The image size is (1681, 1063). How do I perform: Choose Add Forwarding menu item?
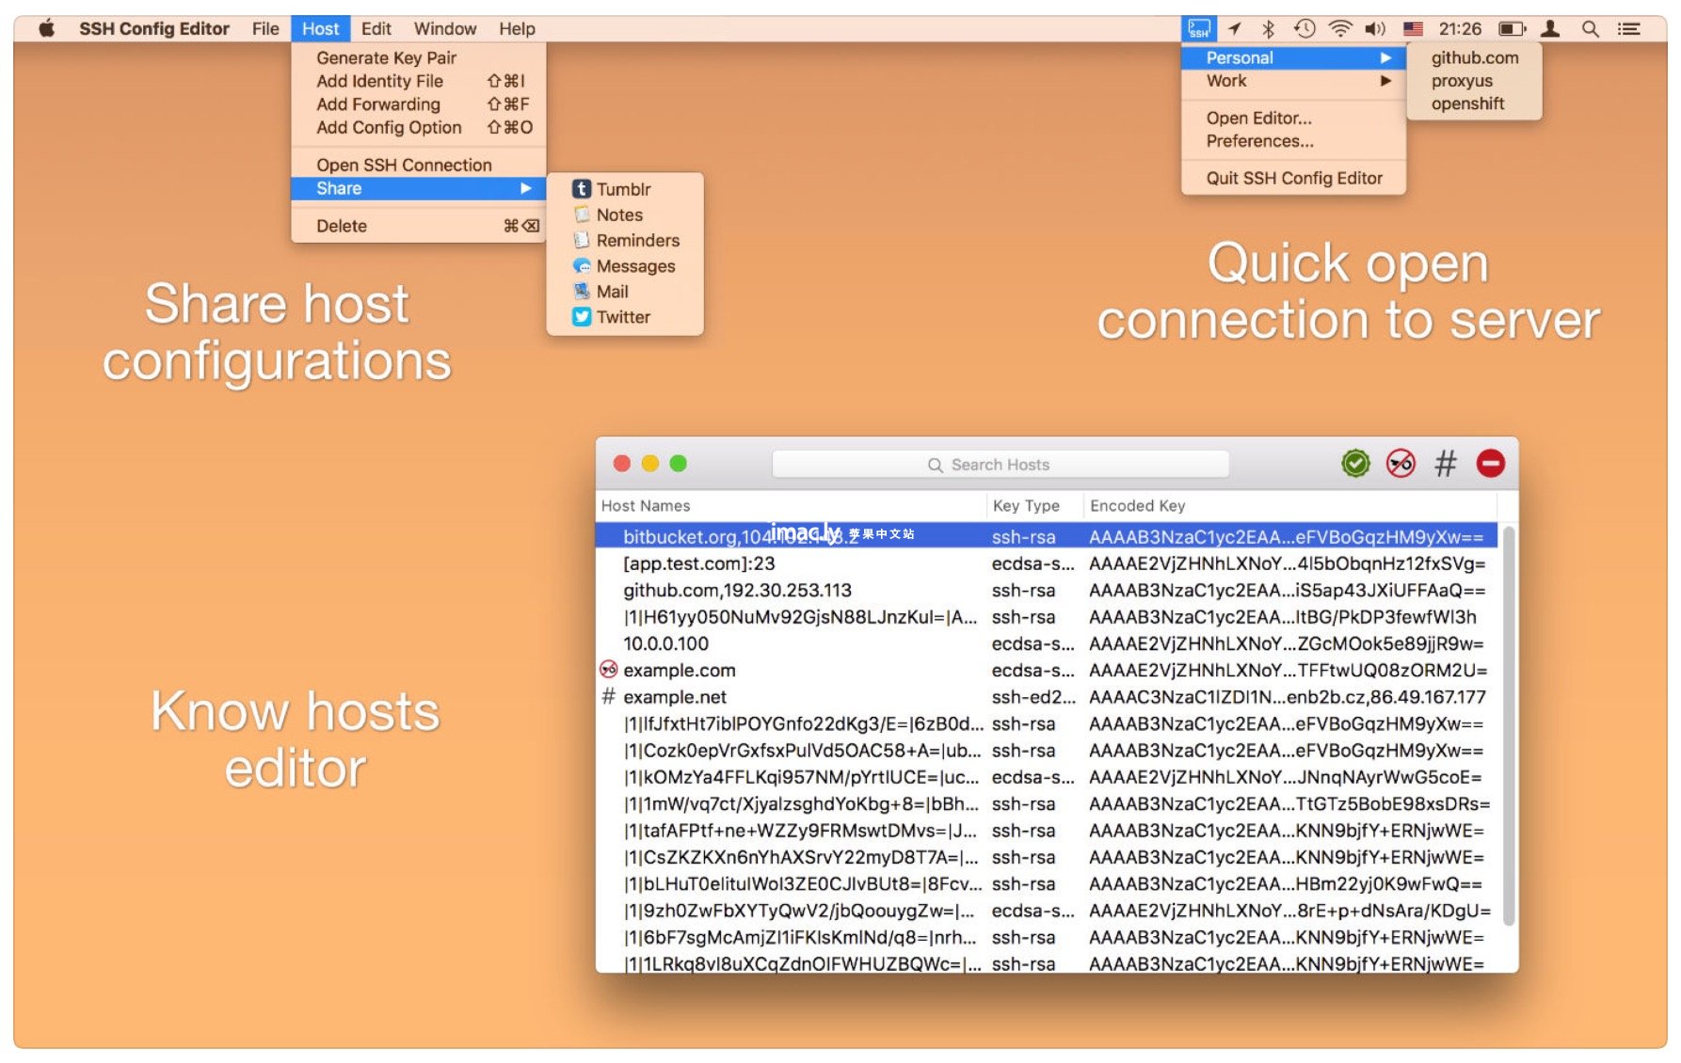click(x=419, y=103)
